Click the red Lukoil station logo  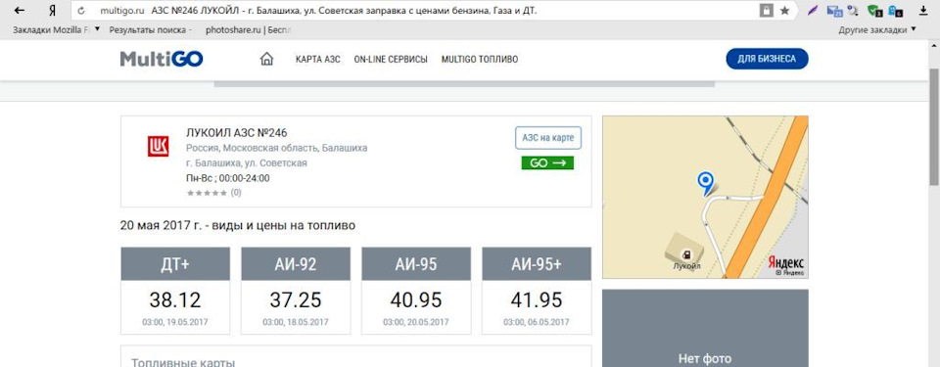coord(159,147)
